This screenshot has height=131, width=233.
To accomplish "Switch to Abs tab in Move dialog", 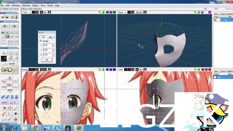I will 51,37.
